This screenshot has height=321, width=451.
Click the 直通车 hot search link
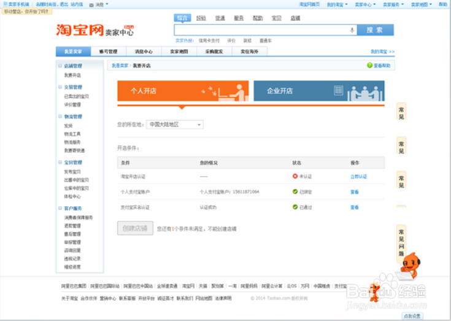pos(266,41)
